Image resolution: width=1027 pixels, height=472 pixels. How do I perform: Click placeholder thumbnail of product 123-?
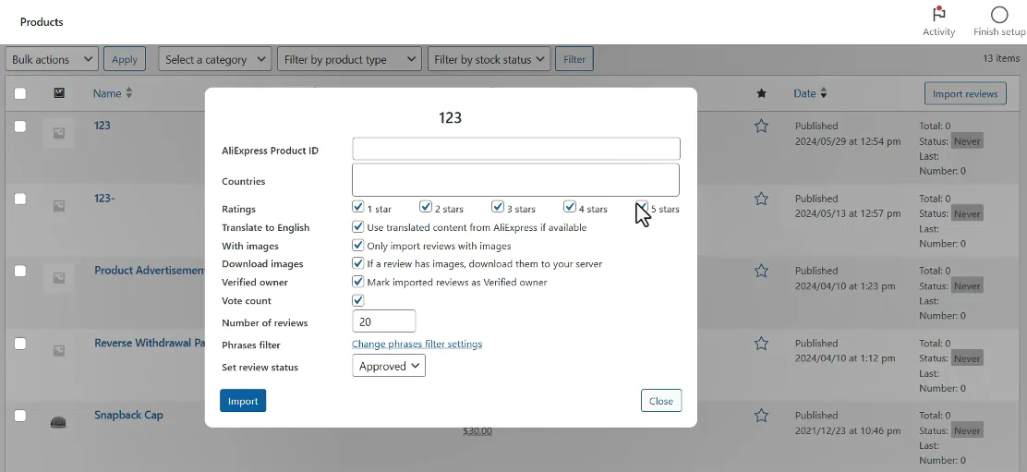[x=58, y=206]
